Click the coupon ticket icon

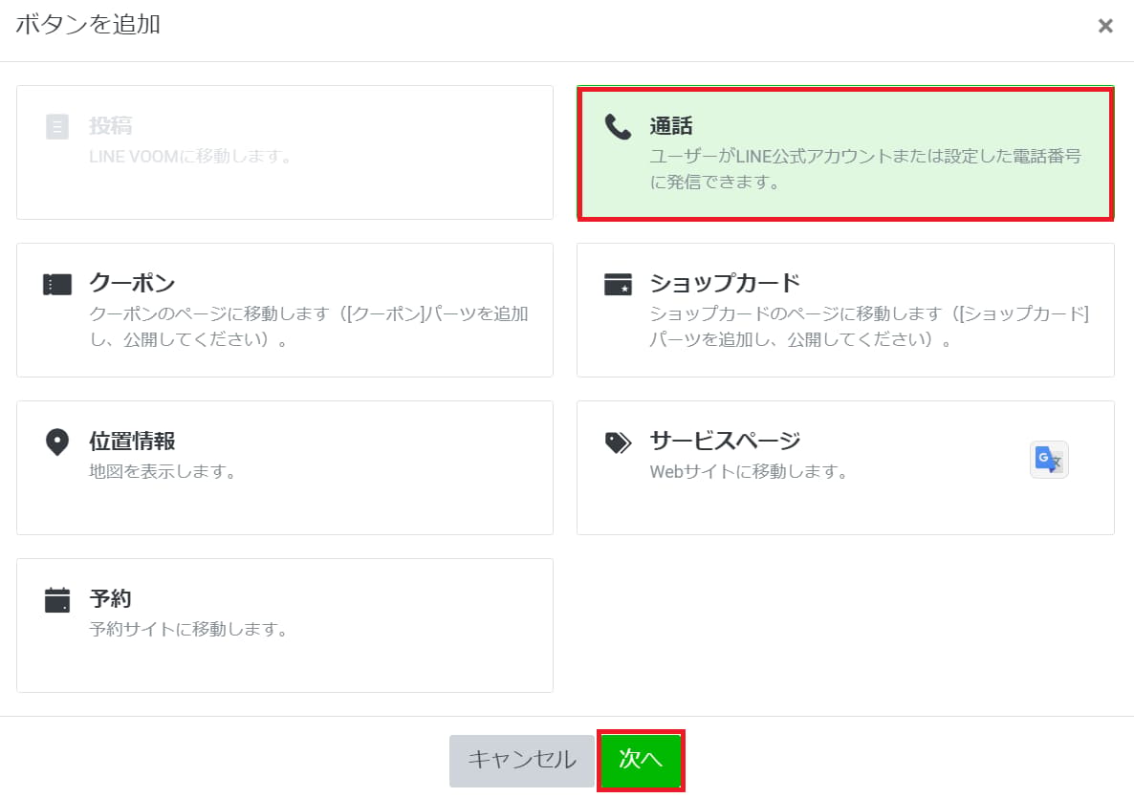57,285
